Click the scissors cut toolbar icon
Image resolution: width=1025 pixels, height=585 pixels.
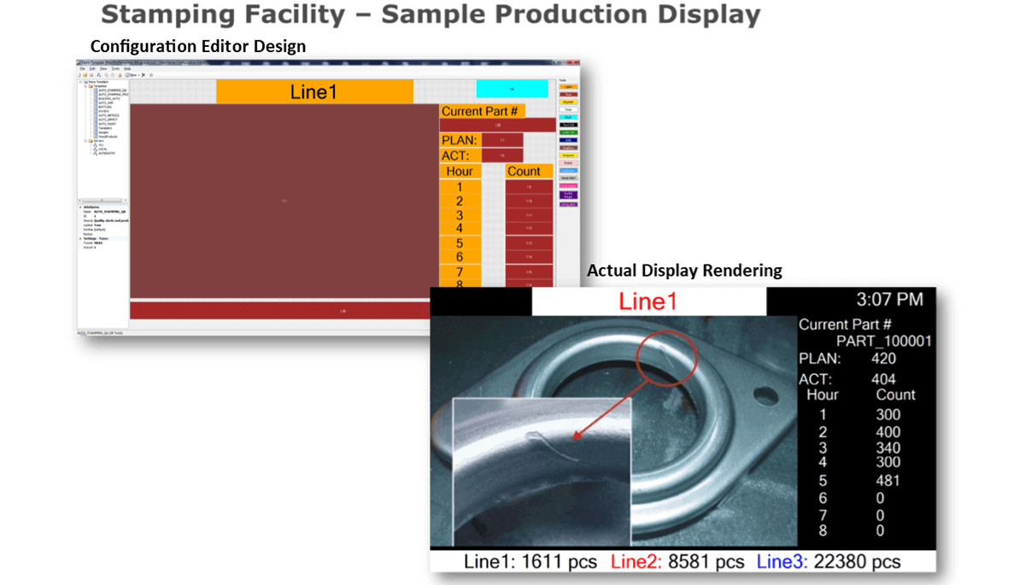tap(143, 75)
